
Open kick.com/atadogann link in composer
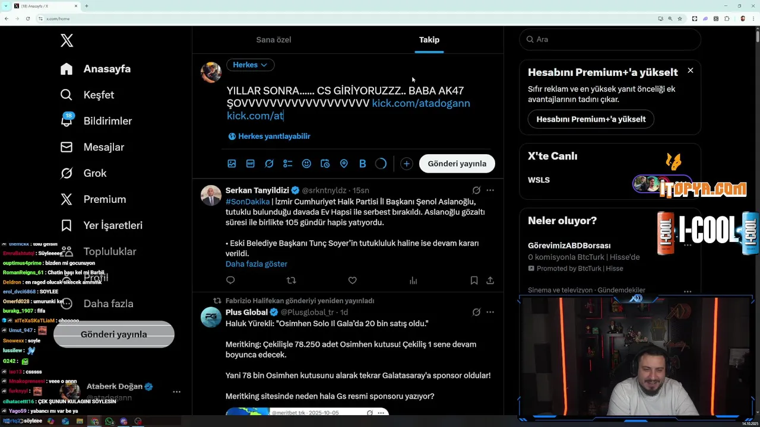tap(421, 103)
